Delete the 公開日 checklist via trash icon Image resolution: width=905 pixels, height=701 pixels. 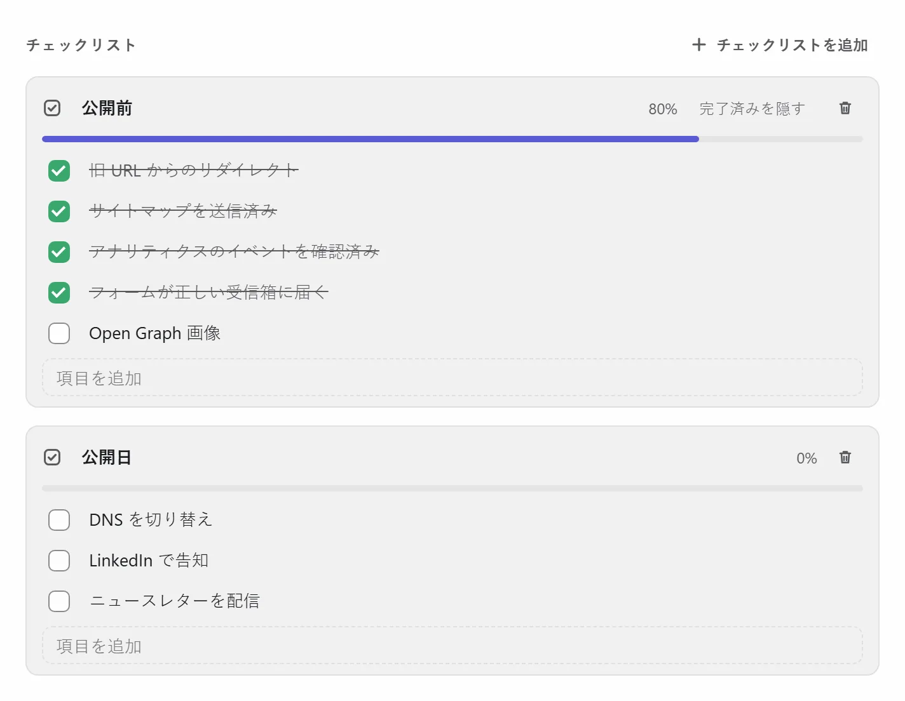click(x=845, y=457)
